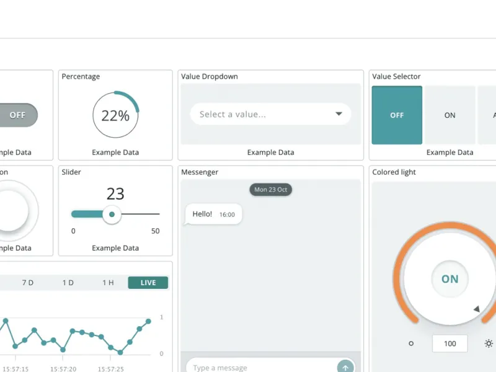Click the Value Dropdown arrow
The height and width of the screenshot is (372, 496).
coord(339,114)
